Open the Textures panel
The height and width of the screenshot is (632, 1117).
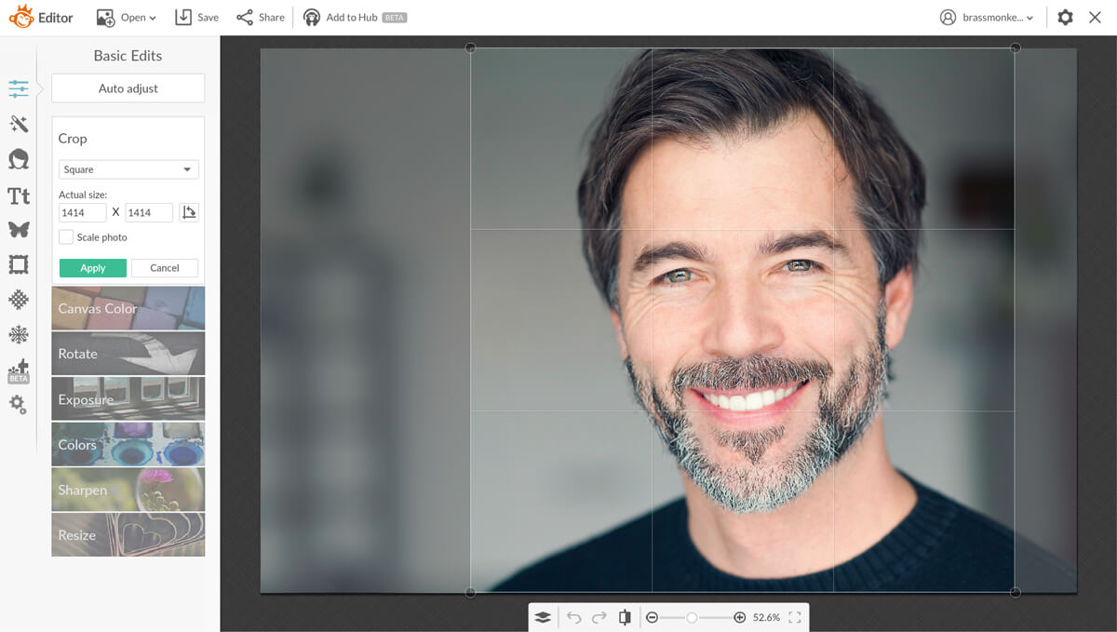click(x=19, y=300)
